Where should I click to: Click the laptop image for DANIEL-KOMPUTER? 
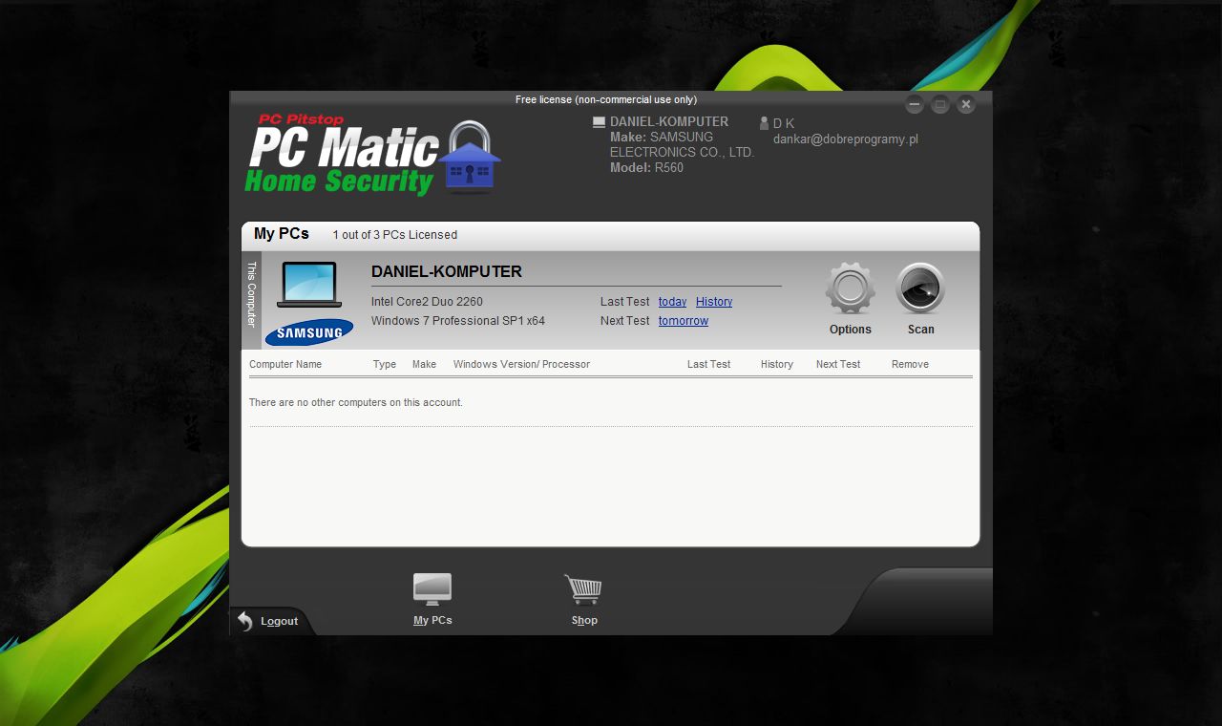click(307, 284)
